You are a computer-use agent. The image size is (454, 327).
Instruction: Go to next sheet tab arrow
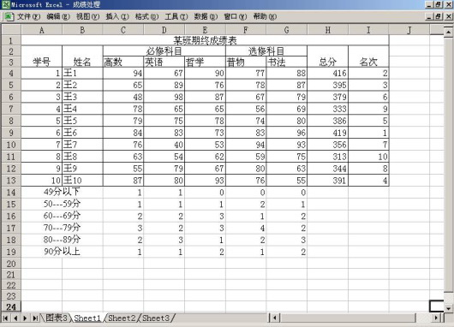(x=25, y=318)
